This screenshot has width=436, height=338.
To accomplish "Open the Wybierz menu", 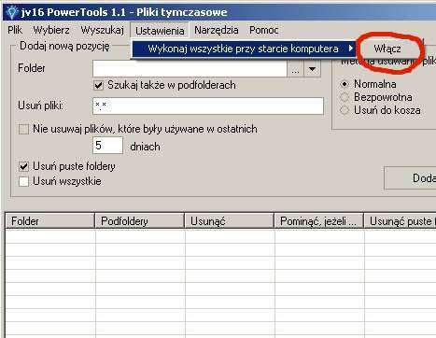I will 51,30.
